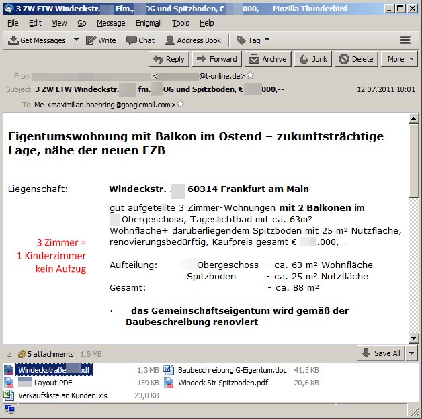Viewport: 422px width, 419px height.
Task: Archive this email message
Action: [x=267, y=59]
